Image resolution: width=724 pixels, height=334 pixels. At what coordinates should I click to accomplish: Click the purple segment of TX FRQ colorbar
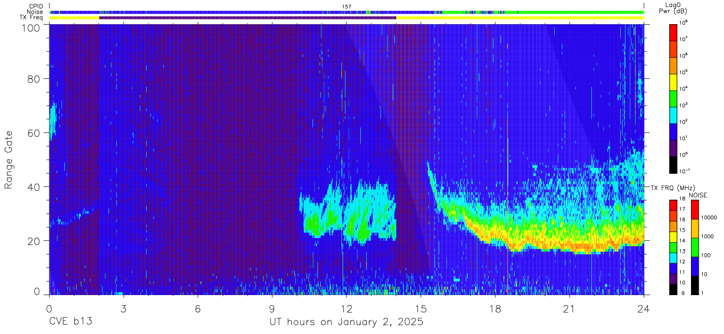(673, 279)
